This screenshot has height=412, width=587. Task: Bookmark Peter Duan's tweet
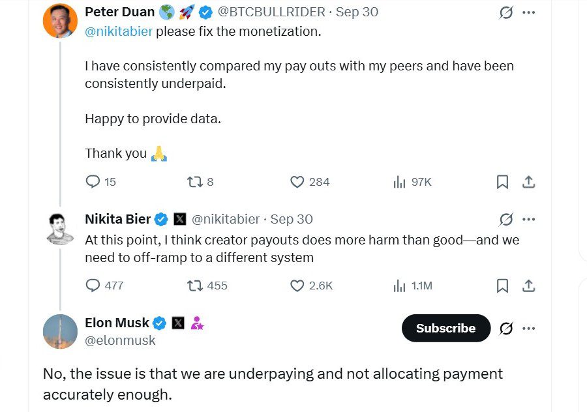point(502,182)
